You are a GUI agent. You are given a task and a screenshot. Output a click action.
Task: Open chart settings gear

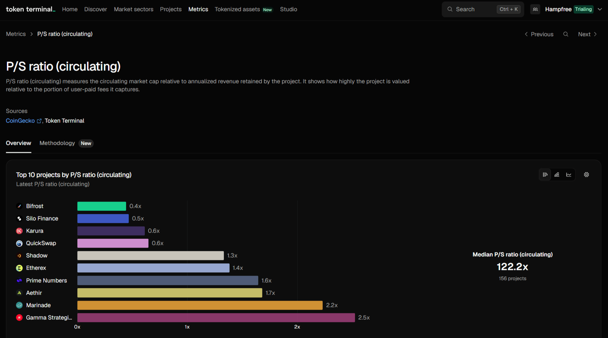coord(586,175)
